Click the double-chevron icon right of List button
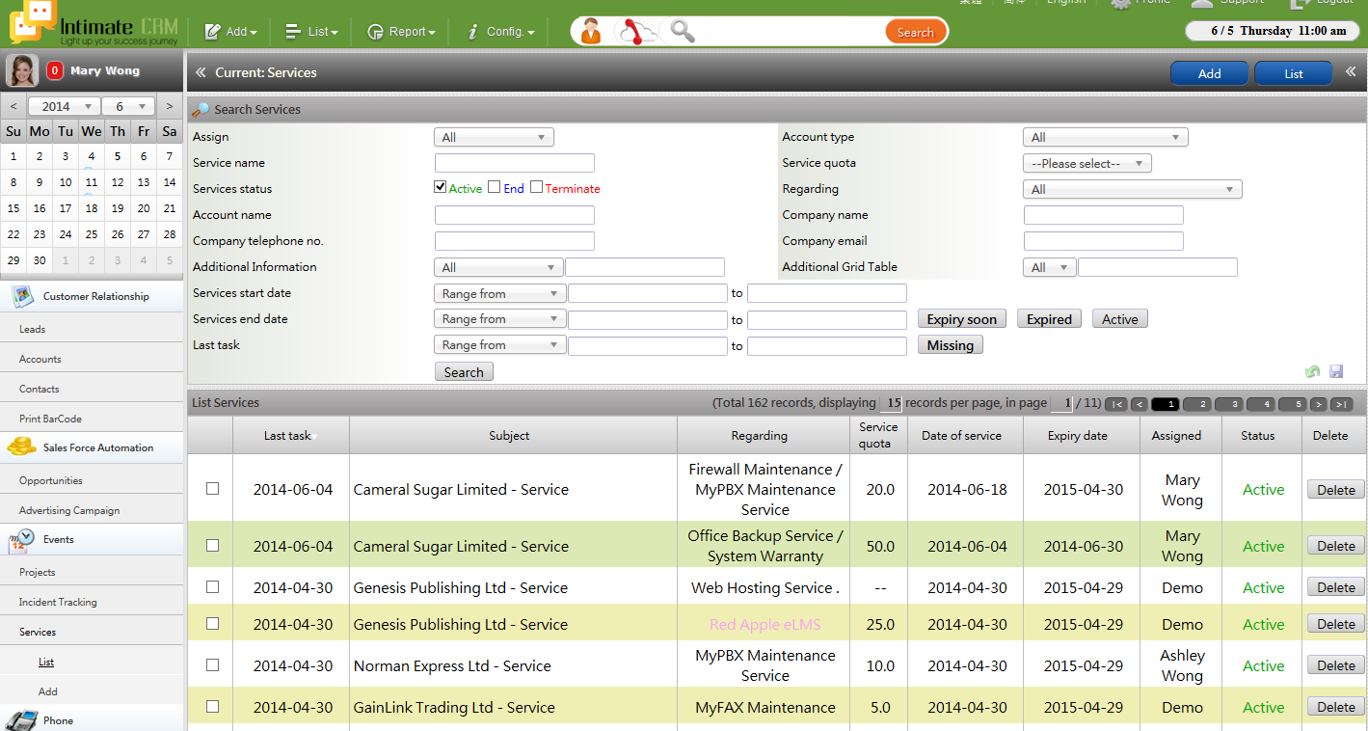 pyautogui.click(x=1351, y=72)
